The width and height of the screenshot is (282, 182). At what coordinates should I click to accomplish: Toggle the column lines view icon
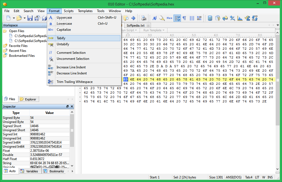tap(192, 18)
